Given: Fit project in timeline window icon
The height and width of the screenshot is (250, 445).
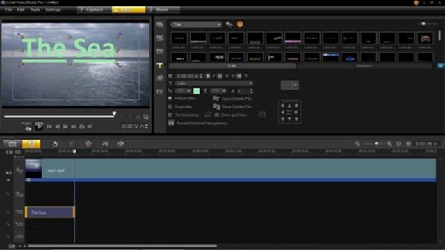Looking at the screenshot, I should 398,144.
